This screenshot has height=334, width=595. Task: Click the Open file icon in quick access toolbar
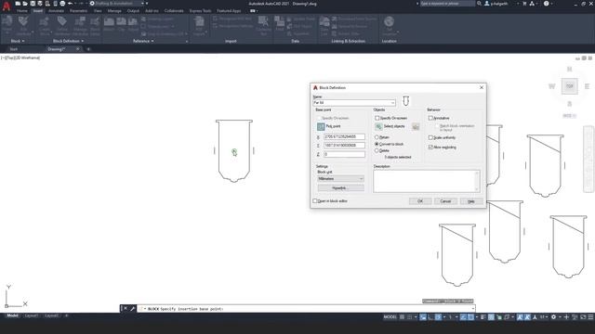25,4
